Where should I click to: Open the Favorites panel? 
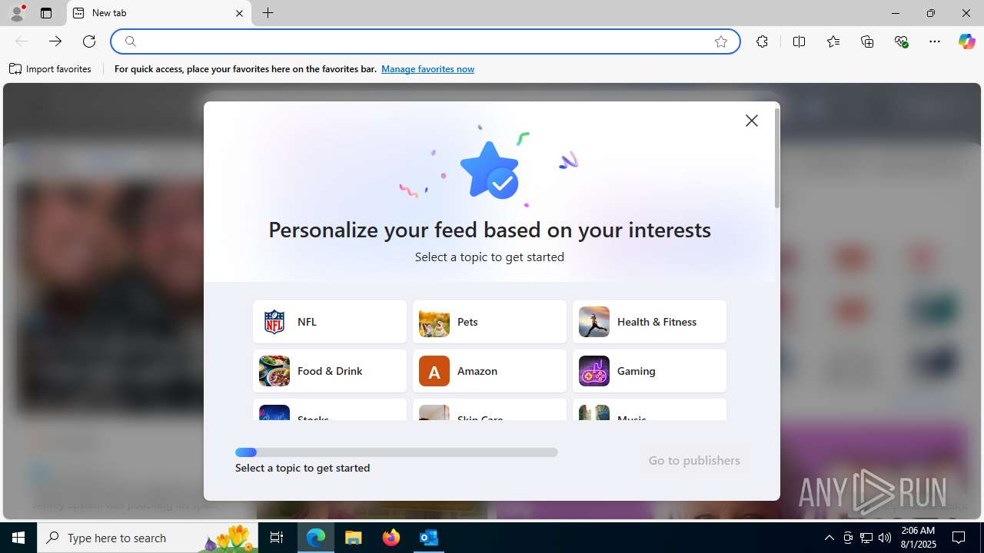point(833,41)
